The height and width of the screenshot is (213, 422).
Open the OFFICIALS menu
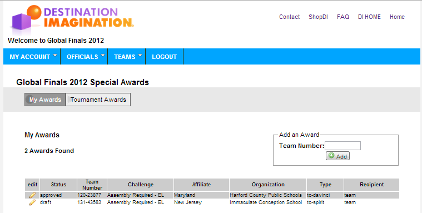[x=82, y=57]
